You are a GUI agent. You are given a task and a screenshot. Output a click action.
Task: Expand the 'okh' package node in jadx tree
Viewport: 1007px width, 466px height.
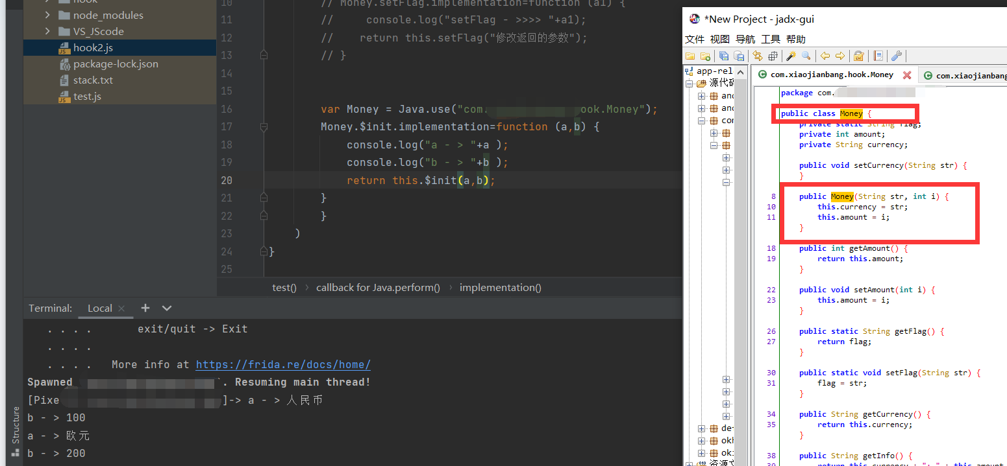pos(702,441)
